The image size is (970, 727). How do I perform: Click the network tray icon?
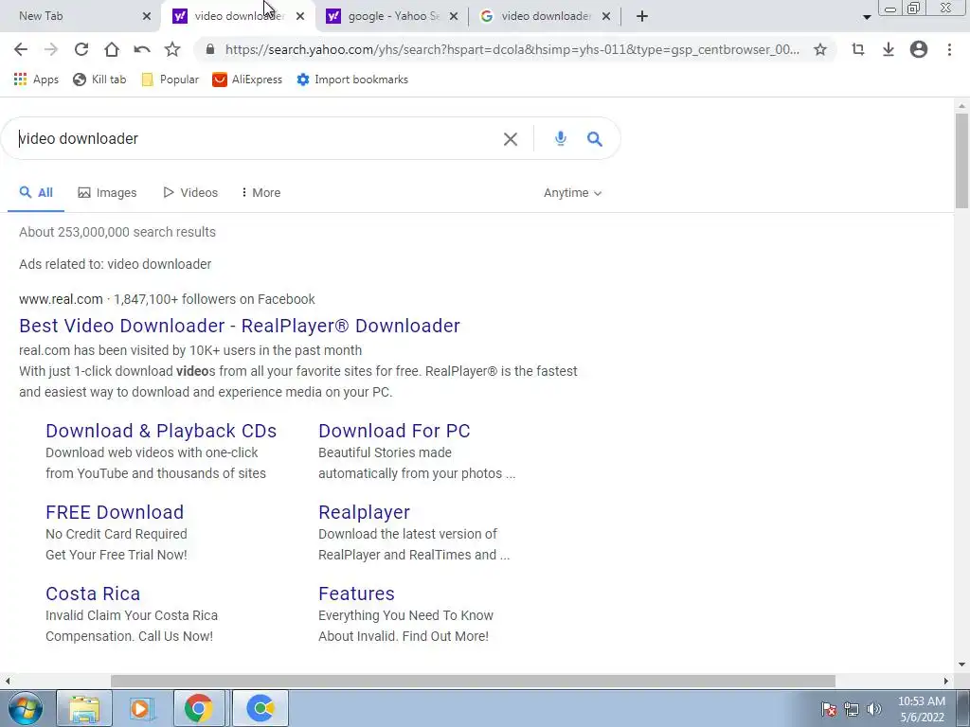[852, 709]
